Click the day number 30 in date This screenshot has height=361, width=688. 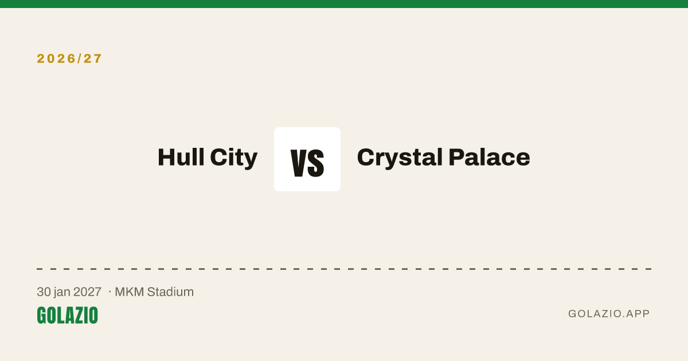[x=43, y=292]
